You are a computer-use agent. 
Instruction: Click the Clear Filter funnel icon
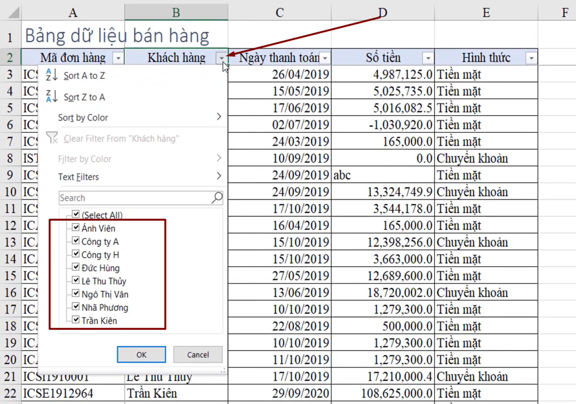pos(53,139)
